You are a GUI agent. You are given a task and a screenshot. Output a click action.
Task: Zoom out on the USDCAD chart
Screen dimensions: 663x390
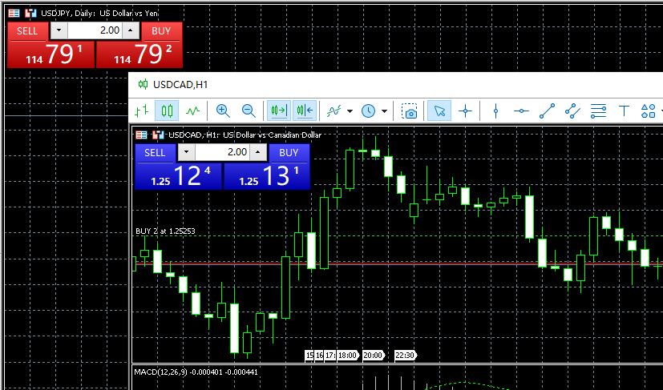point(249,111)
